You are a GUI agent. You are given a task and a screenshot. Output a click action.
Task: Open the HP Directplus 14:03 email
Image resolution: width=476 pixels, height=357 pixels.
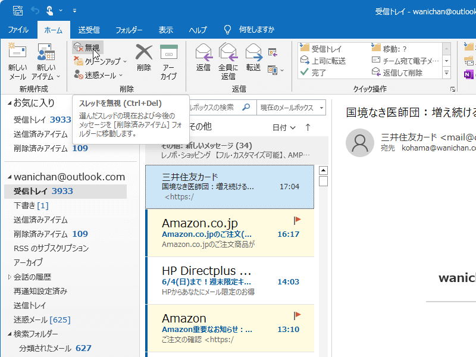tap(230, 280)
